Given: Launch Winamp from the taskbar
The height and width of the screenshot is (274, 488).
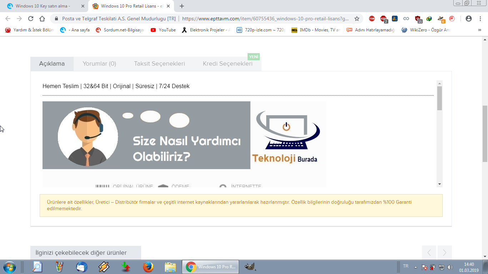Looking at the screenshot, I should (104, 267).
